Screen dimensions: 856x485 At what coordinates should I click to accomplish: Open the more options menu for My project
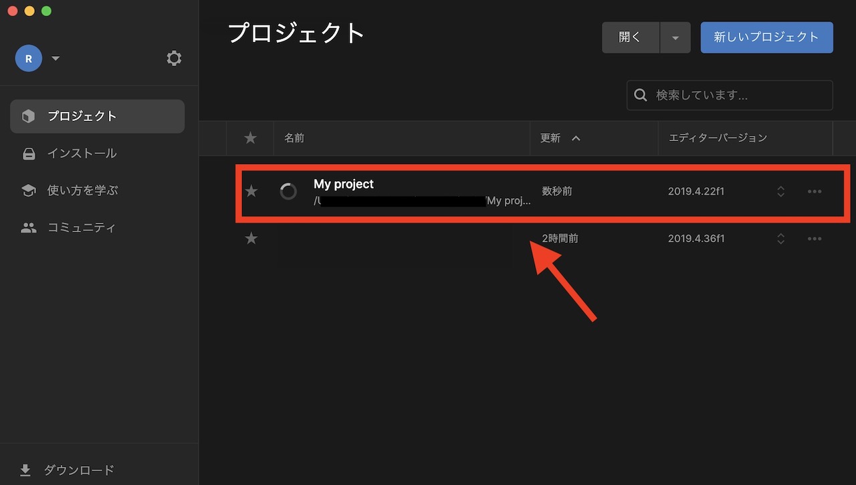815,191
